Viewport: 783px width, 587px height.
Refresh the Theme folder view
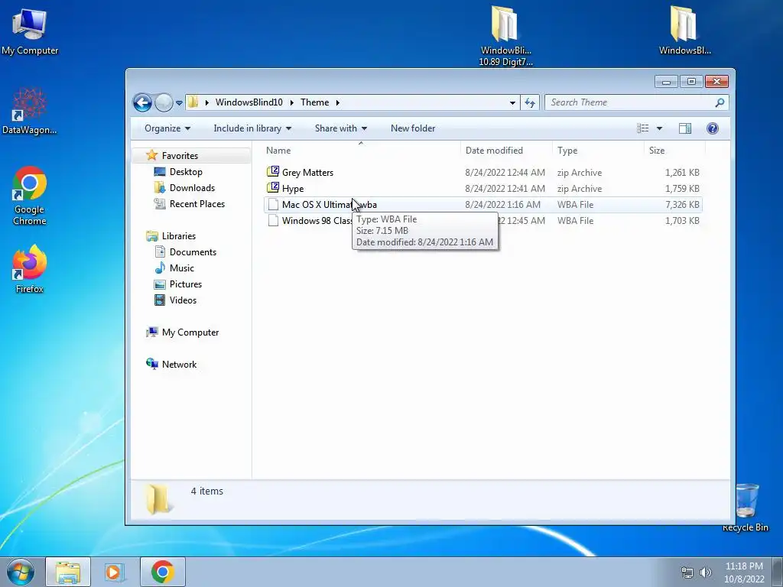point(530,103)
